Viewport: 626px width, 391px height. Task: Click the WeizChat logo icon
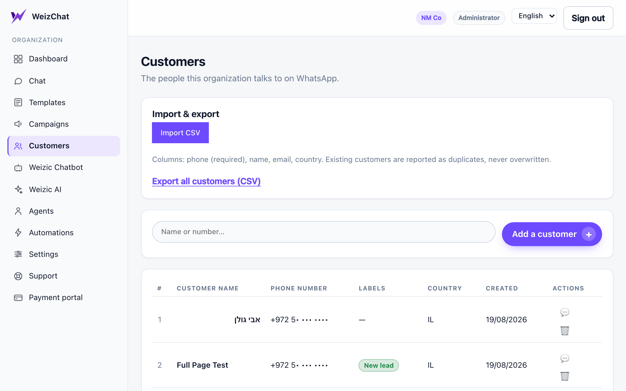(18, 16)
